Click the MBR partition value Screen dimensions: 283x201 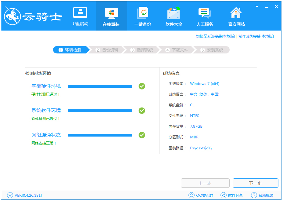(194, 137)
